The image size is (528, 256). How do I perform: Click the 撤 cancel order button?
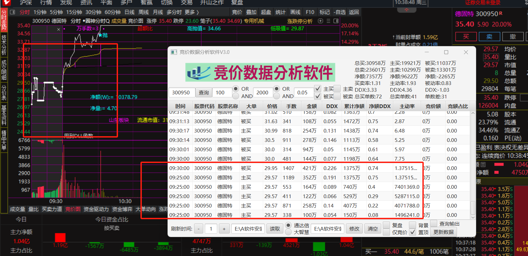[513, 36]
